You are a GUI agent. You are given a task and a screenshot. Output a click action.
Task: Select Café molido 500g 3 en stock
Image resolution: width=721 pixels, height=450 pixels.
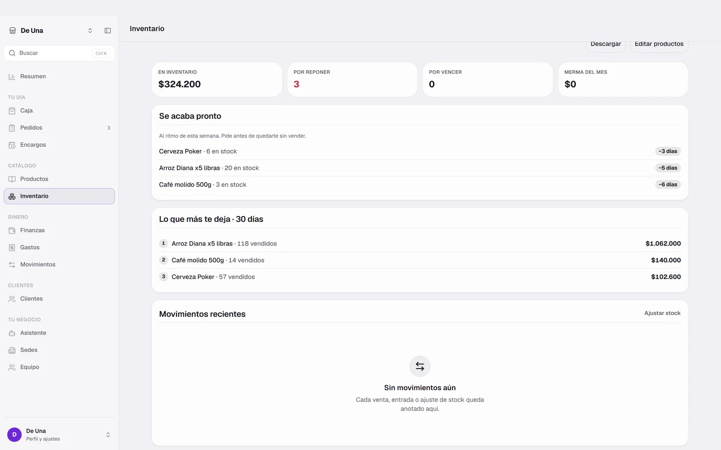tap(420, 184)
